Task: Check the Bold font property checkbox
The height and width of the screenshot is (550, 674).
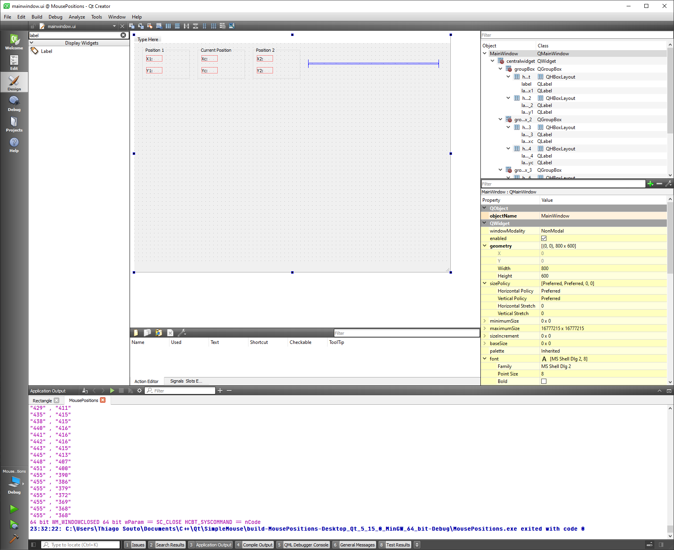Action: point(544,381)
